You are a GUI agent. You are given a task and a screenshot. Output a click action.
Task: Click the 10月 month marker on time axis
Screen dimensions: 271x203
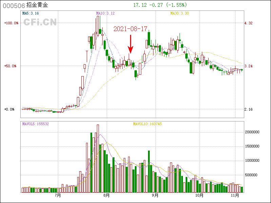199,195
